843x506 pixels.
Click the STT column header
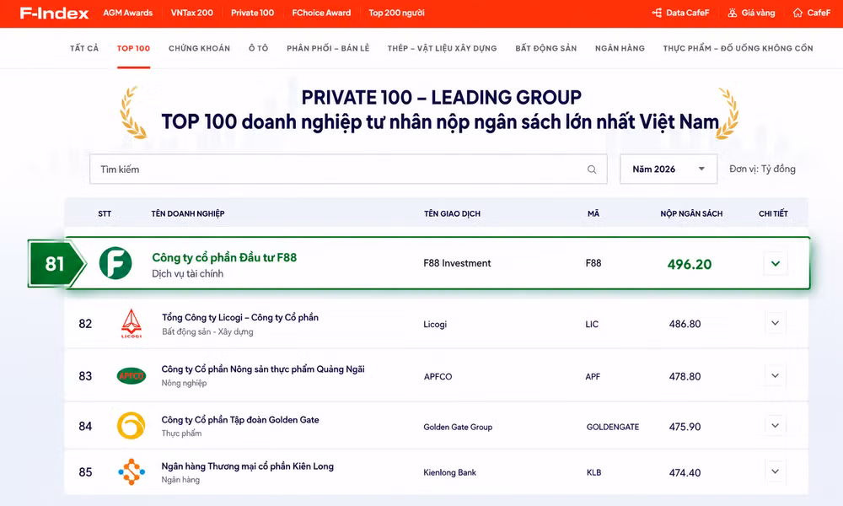click(x=105, y=213)
